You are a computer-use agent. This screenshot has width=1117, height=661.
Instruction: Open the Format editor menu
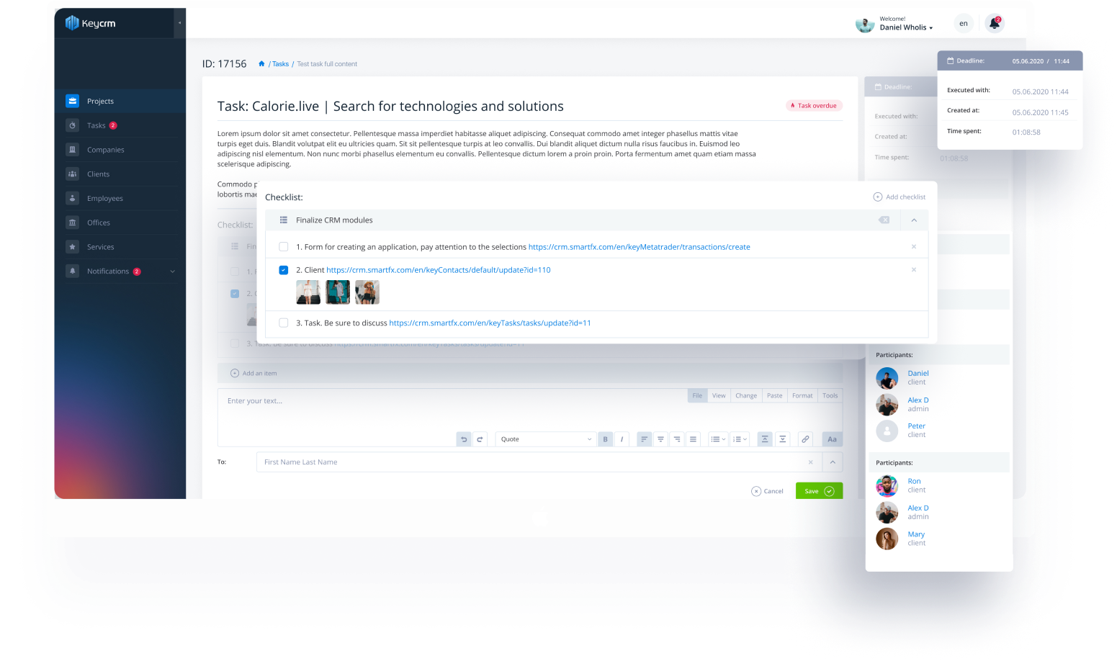(x=802, y=396)
